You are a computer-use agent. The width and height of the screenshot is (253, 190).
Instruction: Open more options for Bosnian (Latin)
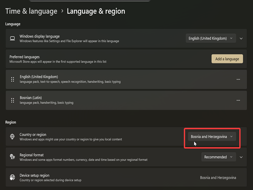click(238, 100)
